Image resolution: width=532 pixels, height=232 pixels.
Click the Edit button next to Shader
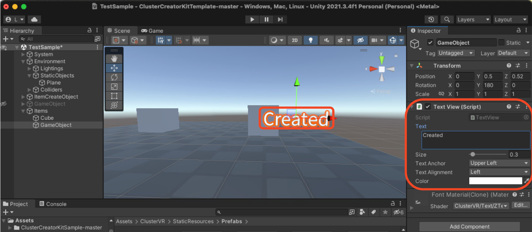(x=520, y=206)
